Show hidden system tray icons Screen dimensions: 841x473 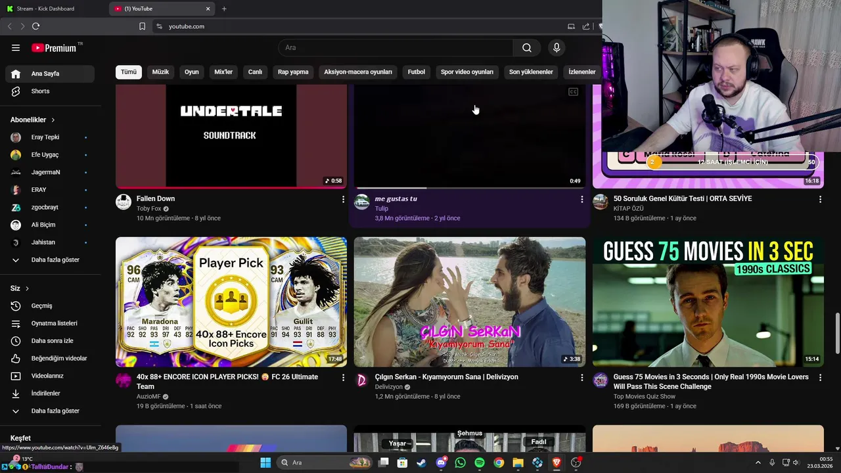pyautogui.click(x=758, y=462)
